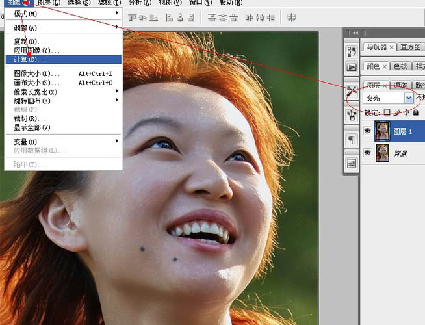Choose 图像大小(I)... menu entry
The width and height of the screenshot is (425, 325).
point(64,73)
